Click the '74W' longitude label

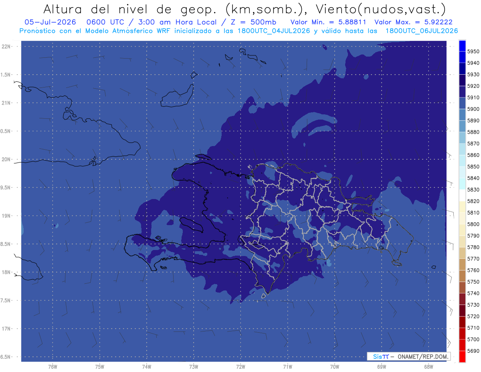[x=147, y=367]
